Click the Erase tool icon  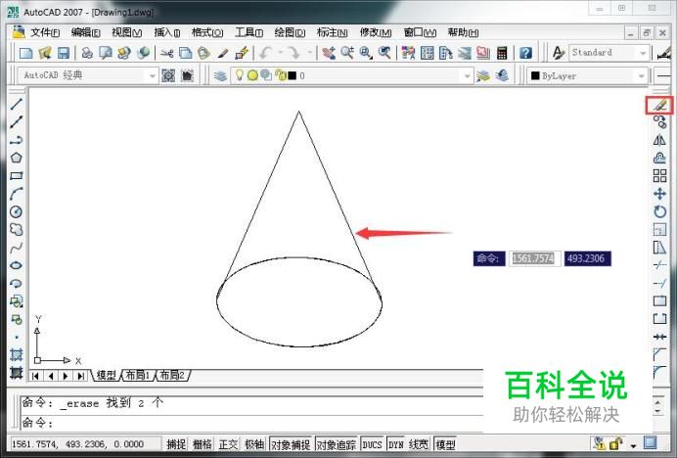659,105
